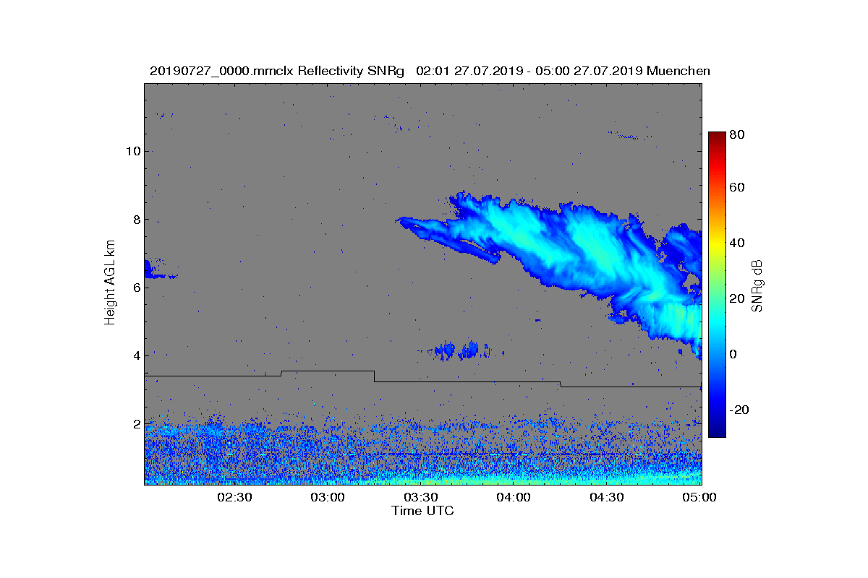The height and width of the screenshot is (578, 868).
Task: Click the 'SNRg dB' colorbar label
Action: pyautogui.click(x=758, y=286)
